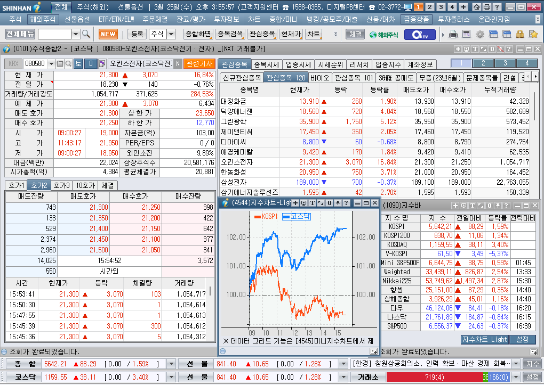Open 해외주식 main menu
544x385 pixels.
[x=42, y=20]
